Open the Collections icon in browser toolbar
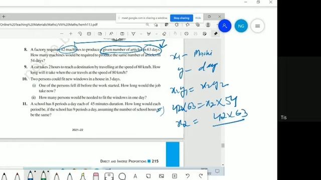Viewport: 321px width, 180px height. click(x=198, y=24)
